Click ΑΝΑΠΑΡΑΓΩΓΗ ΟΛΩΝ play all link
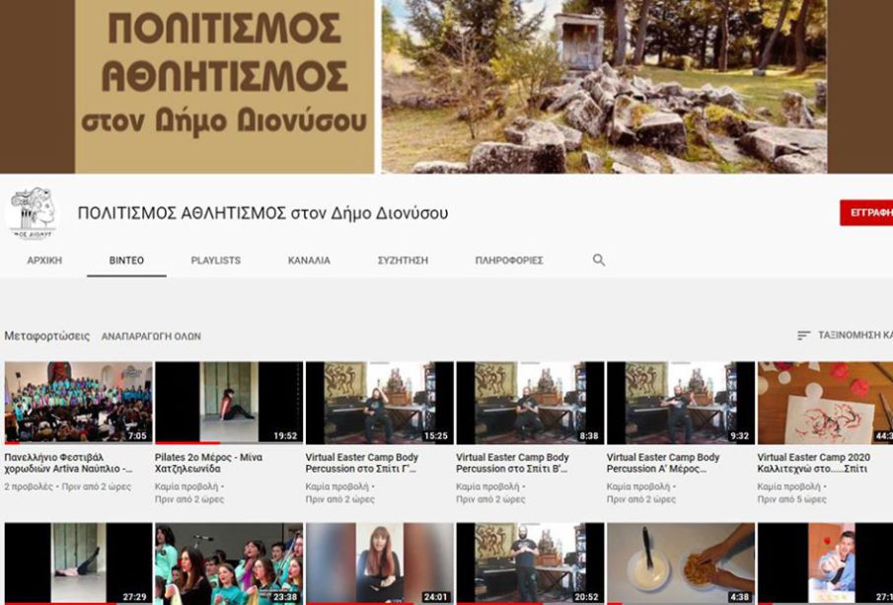The image size is (893, 605). pos(151,337)
